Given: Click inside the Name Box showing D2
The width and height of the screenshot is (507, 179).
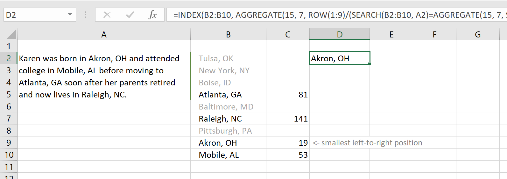Looking at the screenshot, I should (x=35, y=15).
